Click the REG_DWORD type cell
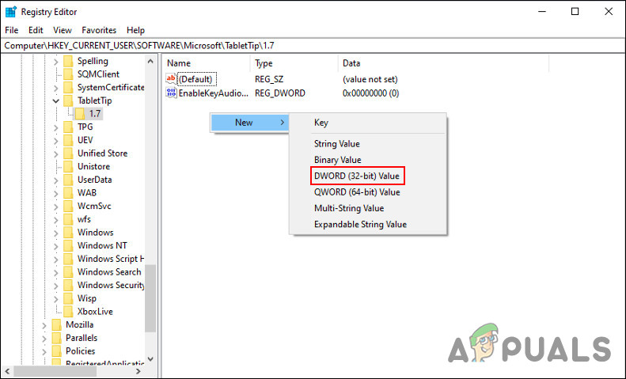Viewport: 626px width, 379px height. click(x=280, y=93)
